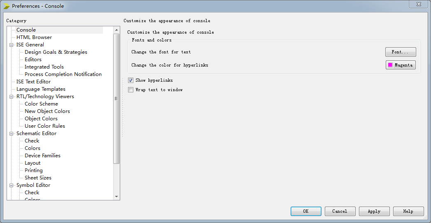The image size is (431, 223).
Task: Toggle Wrap text to window checkbox
Action: 130,90
